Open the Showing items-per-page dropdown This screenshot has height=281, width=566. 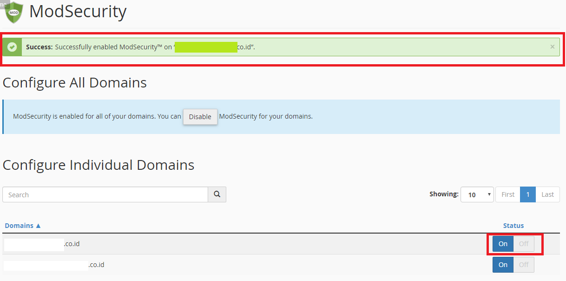coord(477,194)
